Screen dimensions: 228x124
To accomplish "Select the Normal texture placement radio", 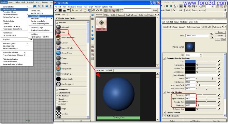I will (x=57, y=99).
